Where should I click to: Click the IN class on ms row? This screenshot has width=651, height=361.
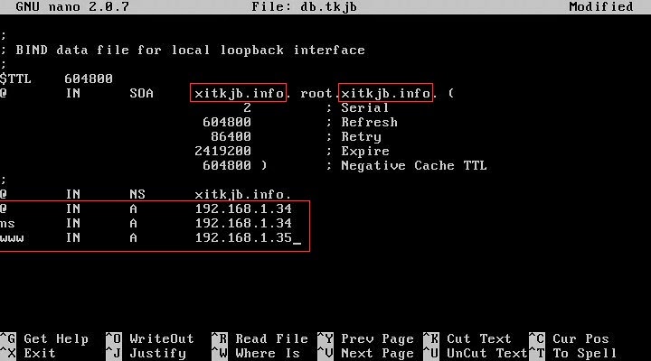[x=72, y=223]
